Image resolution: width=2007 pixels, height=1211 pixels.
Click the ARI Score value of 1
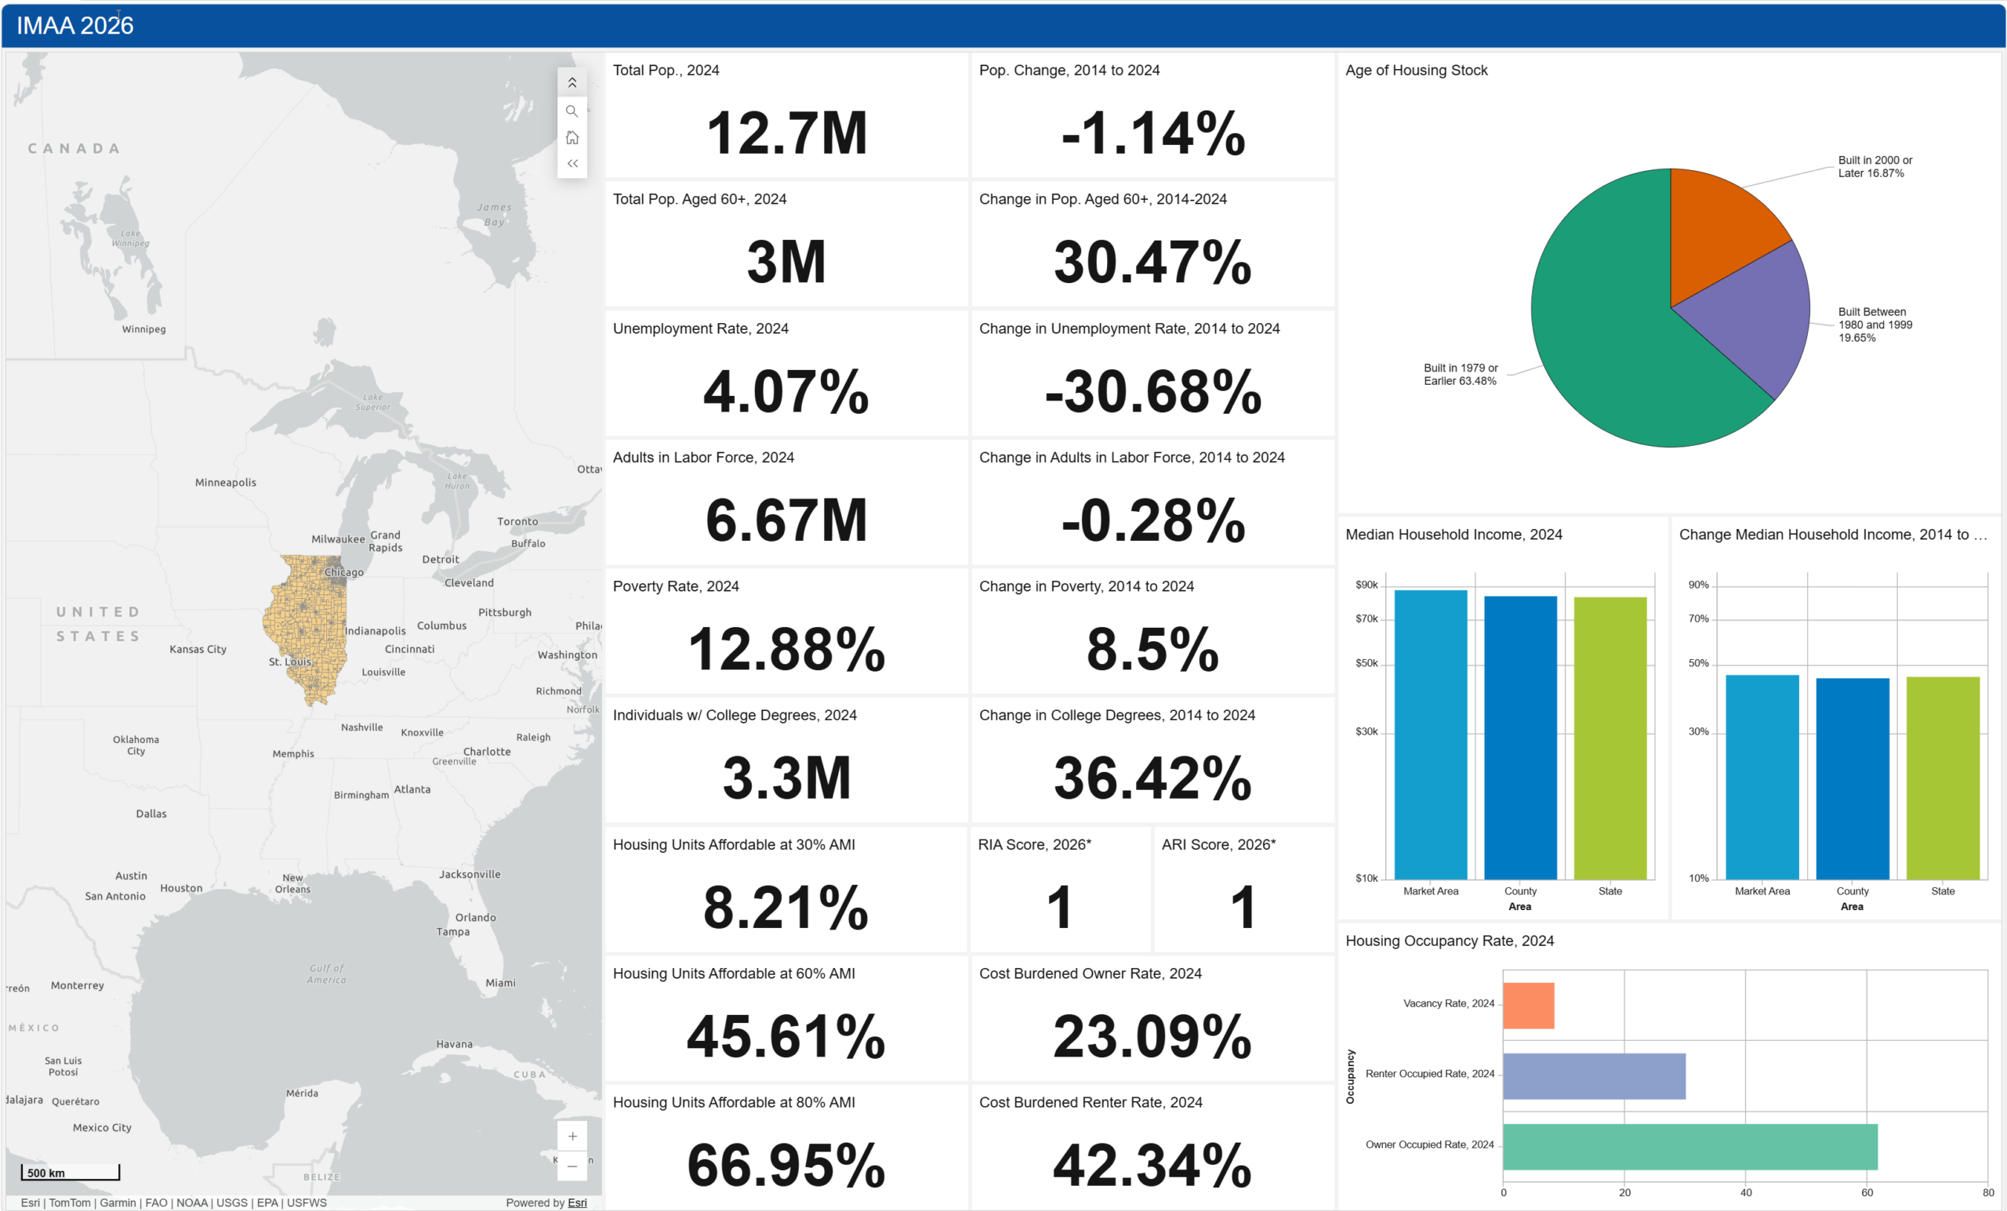pyautogui.click(x=1243, y=907)
